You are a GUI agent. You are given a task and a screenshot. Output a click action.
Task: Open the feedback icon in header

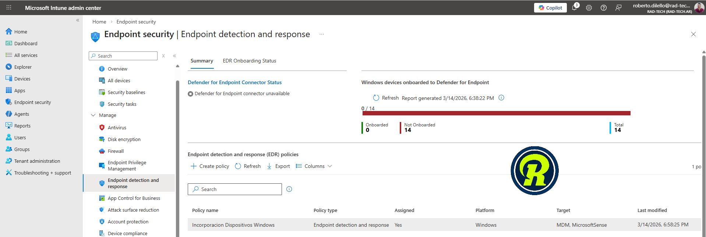point(618,8)
